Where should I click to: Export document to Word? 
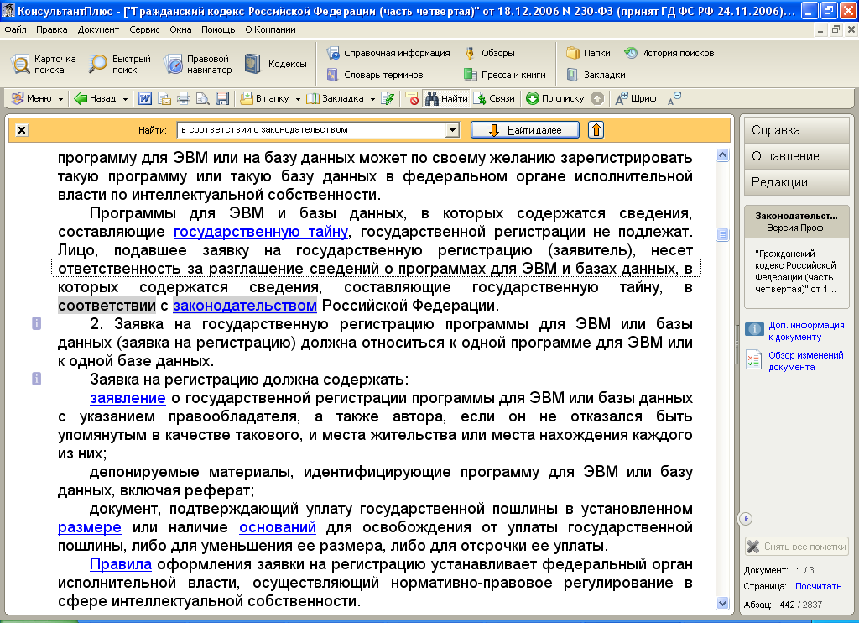pos(144,98)
